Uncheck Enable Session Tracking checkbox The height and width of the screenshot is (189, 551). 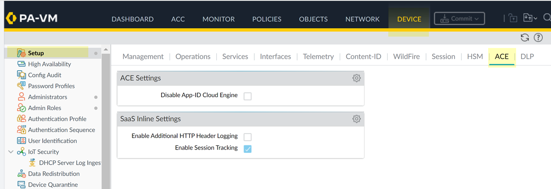[x=247, y=149]
